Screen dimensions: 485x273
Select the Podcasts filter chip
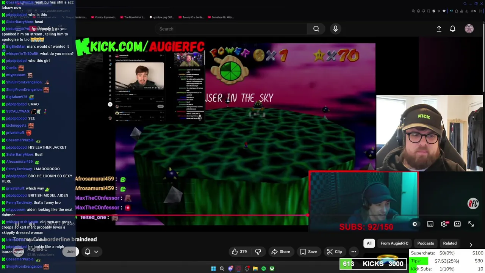426,243
